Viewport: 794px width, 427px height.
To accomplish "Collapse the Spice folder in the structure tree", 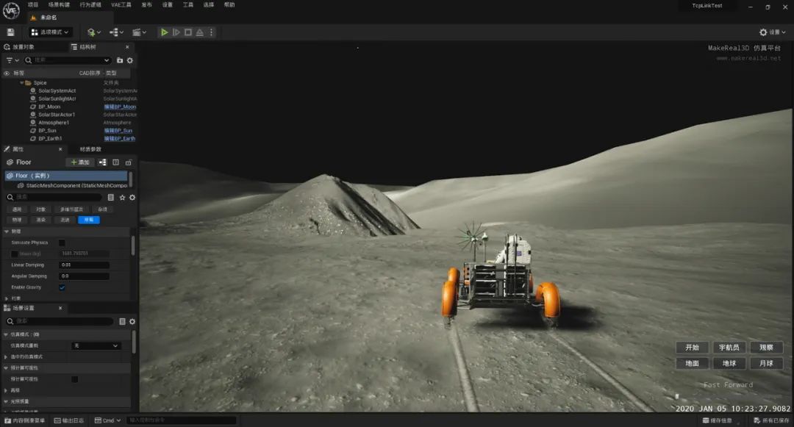I will click(21, 82).
